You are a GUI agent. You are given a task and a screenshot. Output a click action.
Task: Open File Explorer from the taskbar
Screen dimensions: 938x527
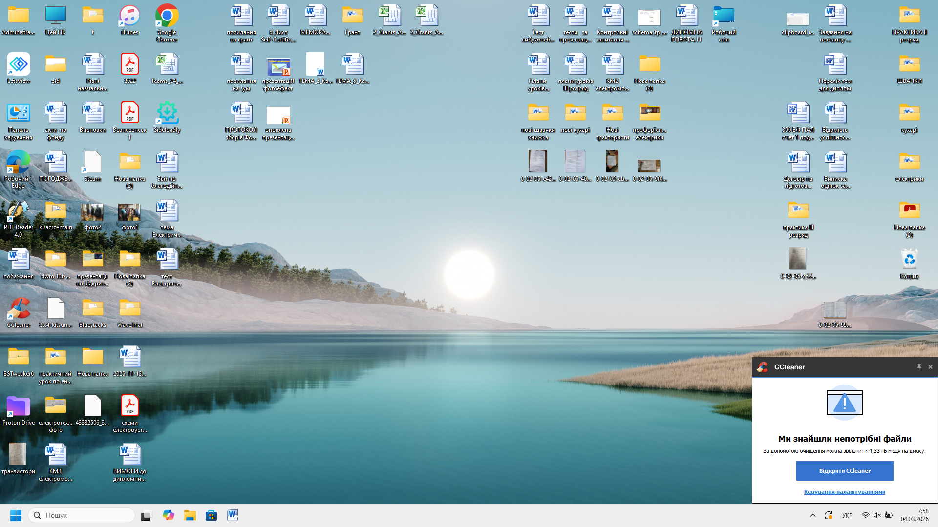pyautogui.click(x=190, y=515)
